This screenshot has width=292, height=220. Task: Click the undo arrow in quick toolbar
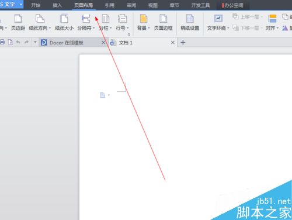18,42
